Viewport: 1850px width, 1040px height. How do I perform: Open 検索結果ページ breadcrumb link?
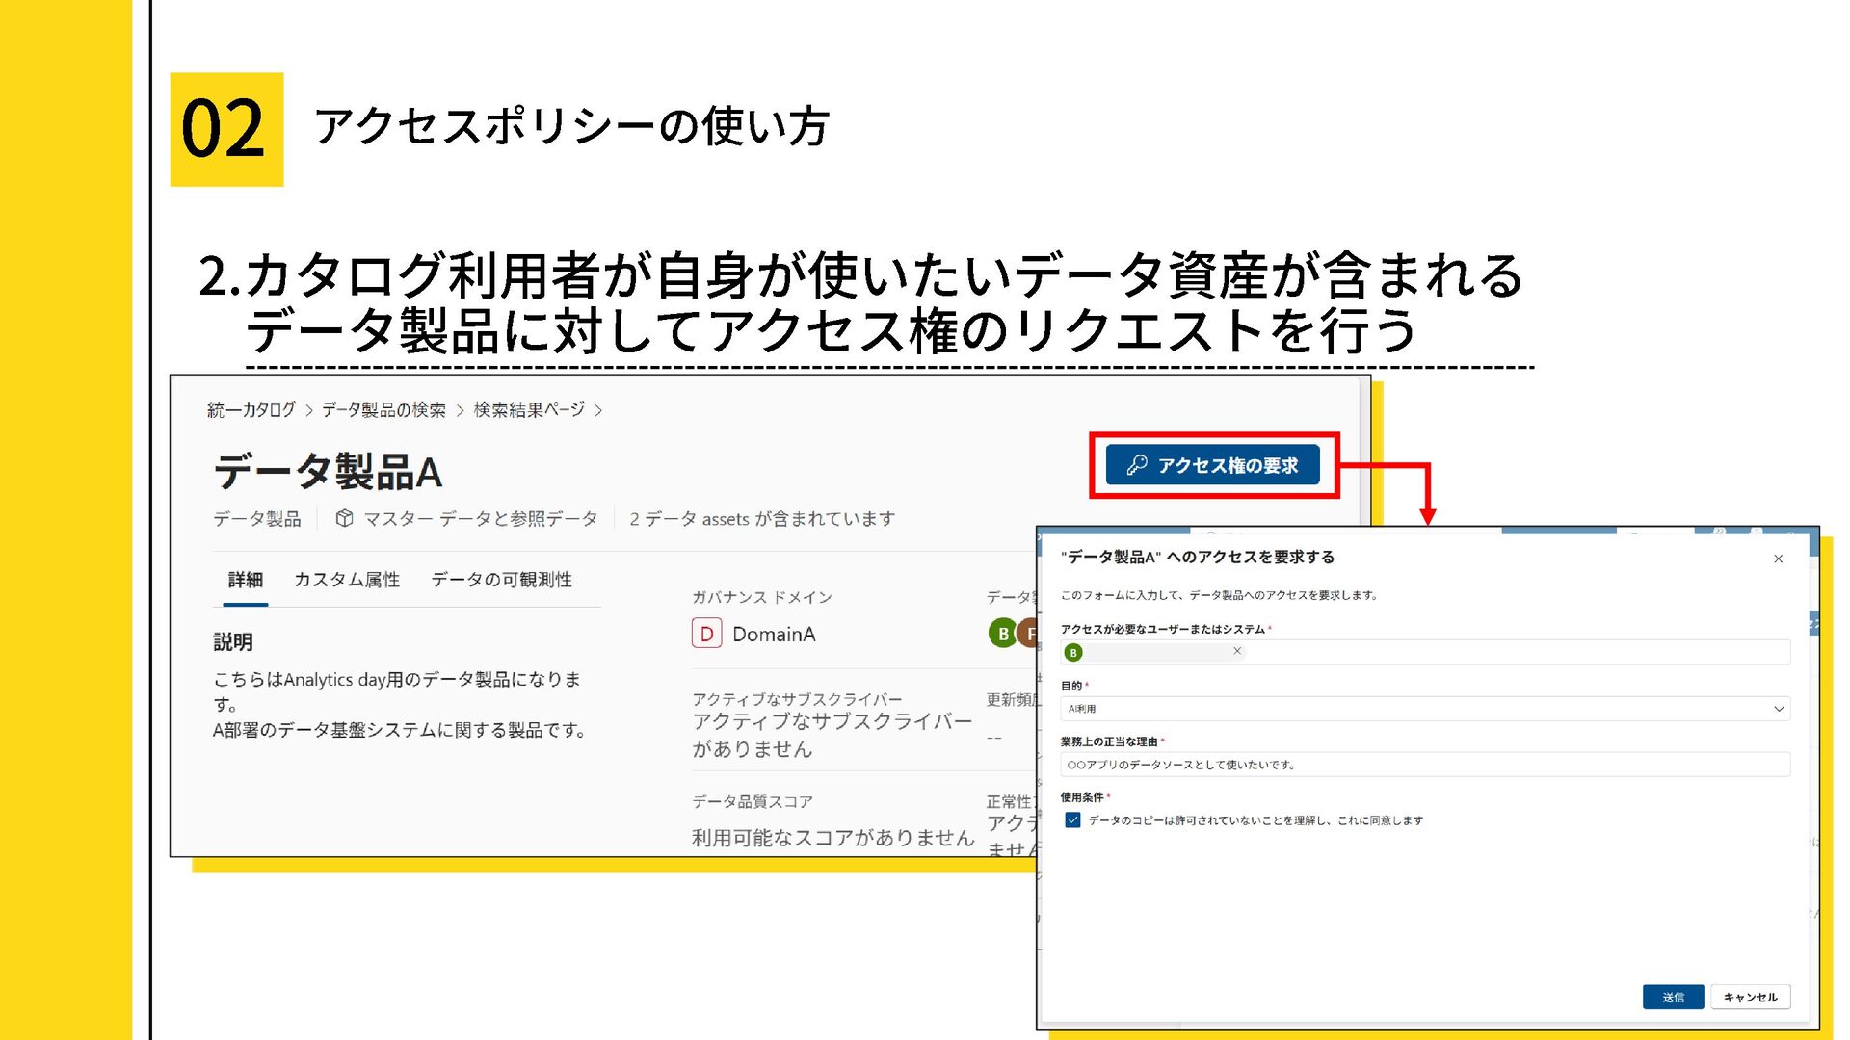point(529,410)
